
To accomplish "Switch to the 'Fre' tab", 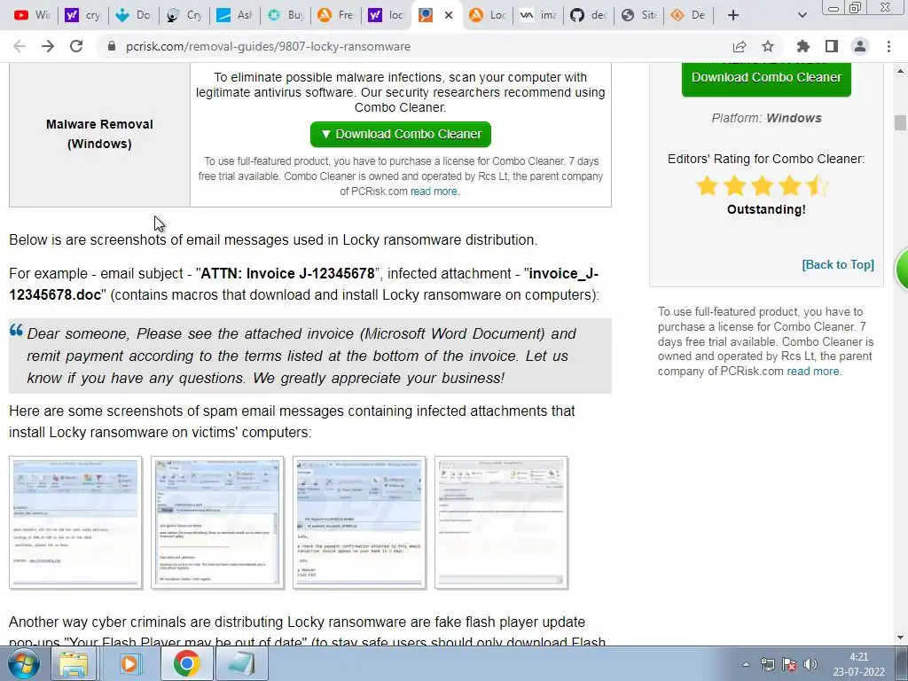I will (x=335, y=15).
